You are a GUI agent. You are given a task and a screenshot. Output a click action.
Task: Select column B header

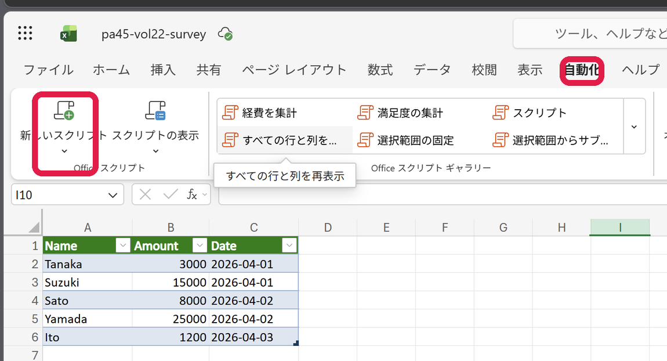click(x=171, y=228)
